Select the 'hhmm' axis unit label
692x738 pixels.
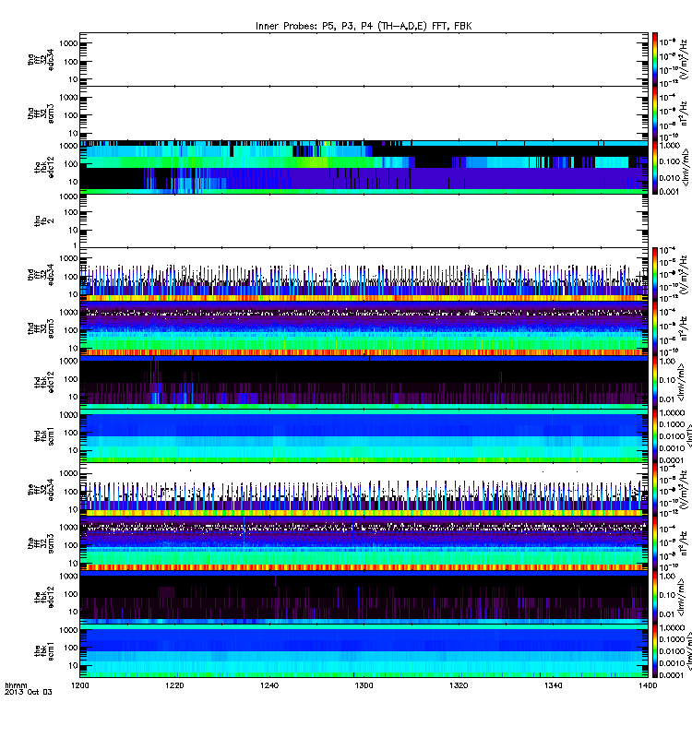16,685
